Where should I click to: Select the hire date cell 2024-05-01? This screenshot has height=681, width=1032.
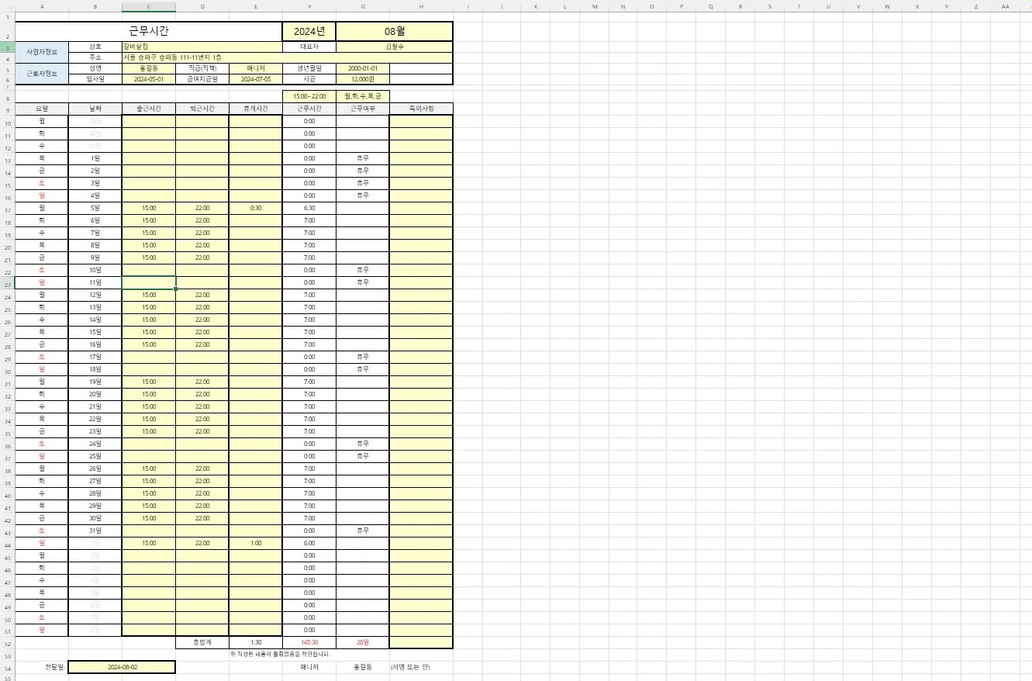click(x=149, y=79)
